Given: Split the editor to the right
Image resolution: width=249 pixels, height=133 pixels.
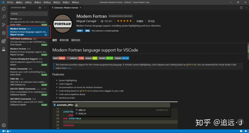Looking at the screenshot, I should 241,8.
